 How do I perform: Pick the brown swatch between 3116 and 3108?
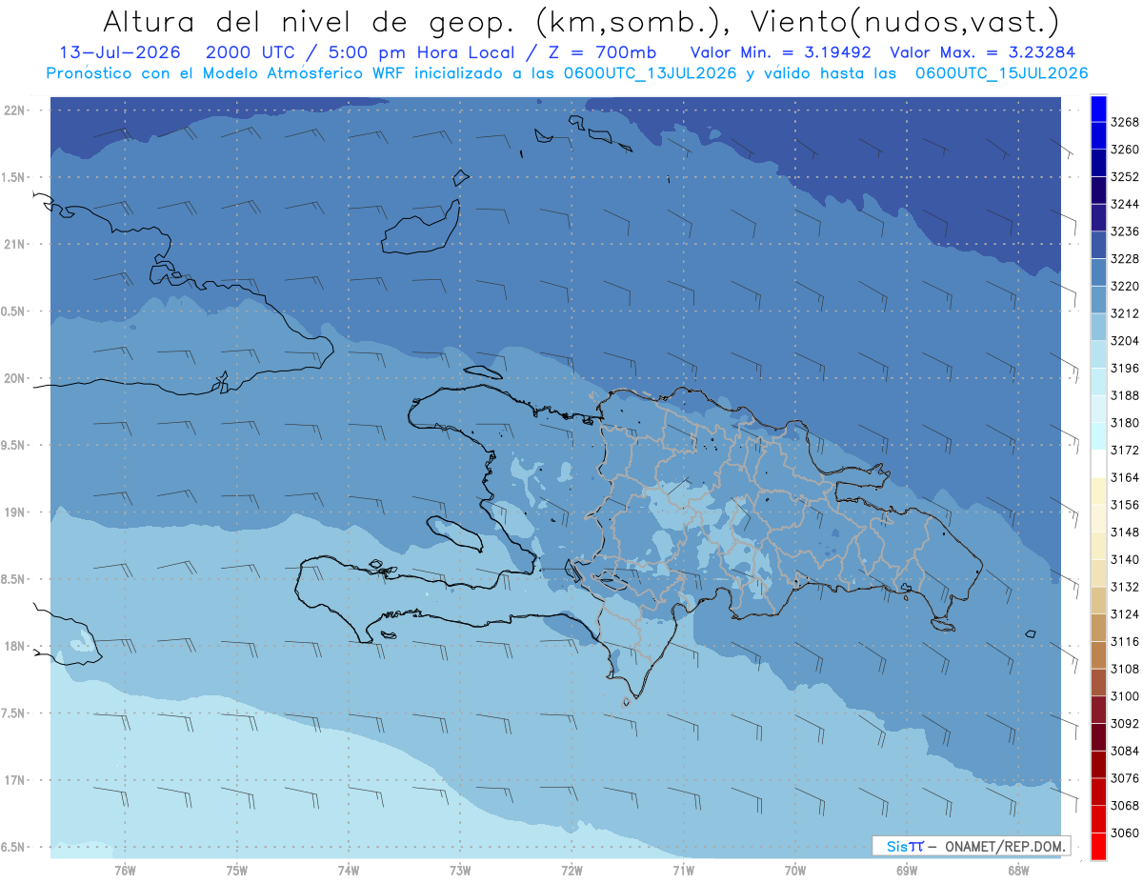tap(1098, 654)
